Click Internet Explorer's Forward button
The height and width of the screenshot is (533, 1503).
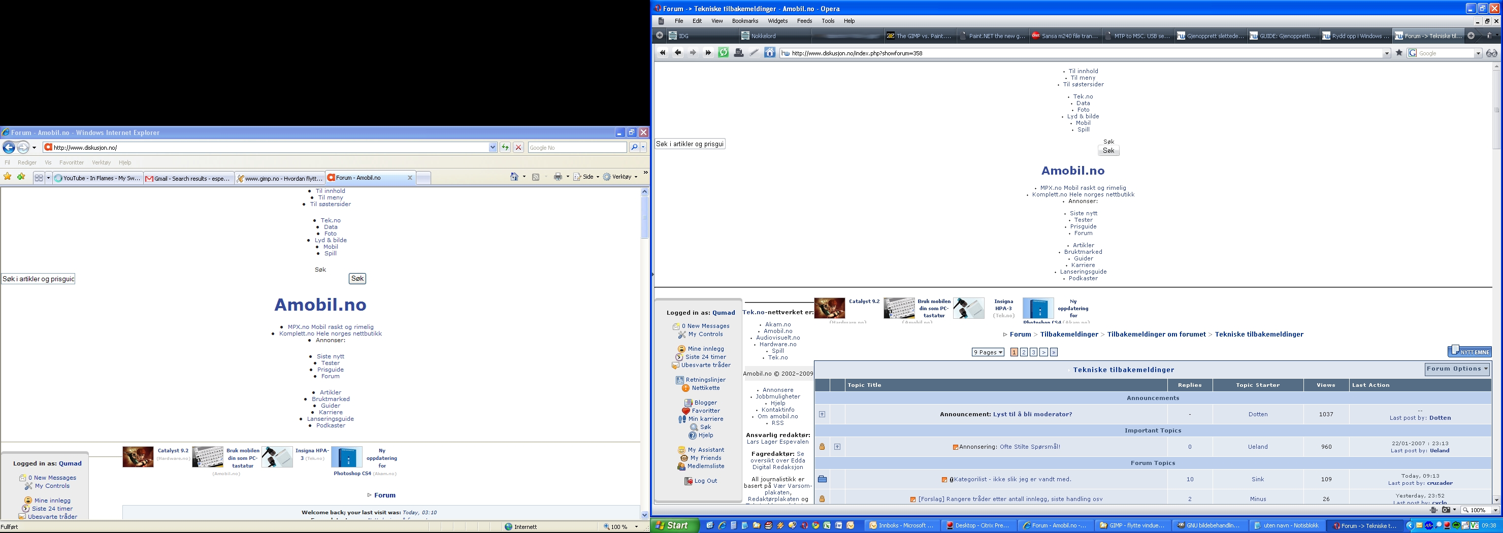pos(23,148)
